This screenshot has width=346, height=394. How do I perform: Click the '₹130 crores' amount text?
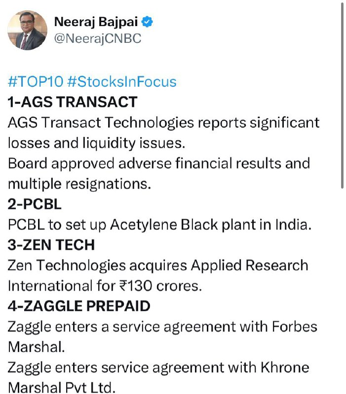(x=160, y=286)
